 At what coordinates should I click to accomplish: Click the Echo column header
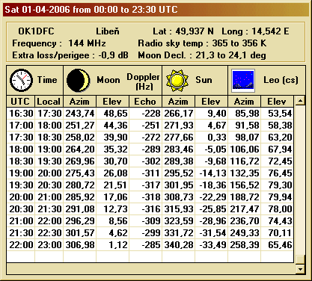coord(145,102)
